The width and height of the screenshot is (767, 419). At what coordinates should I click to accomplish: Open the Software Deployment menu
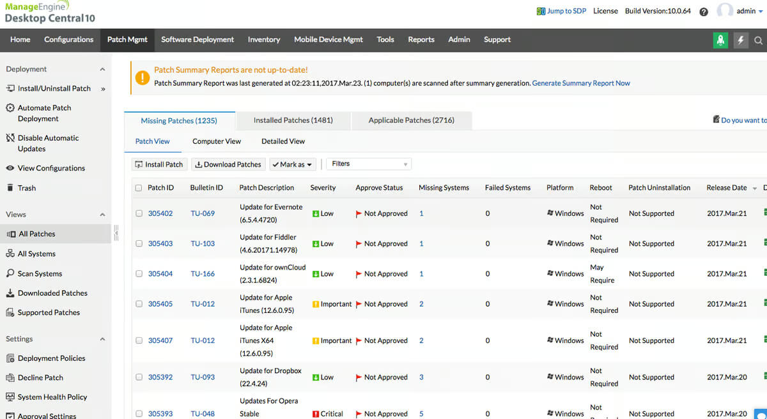click(198, 40)
